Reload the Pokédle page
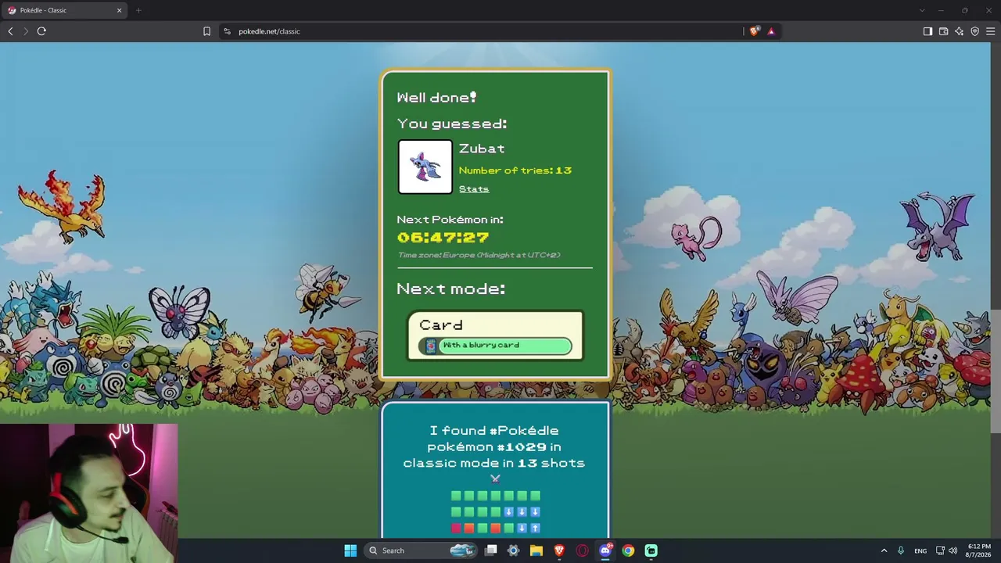Image resolution: width=1001 pixels, height=563 pixels. point(41,31)
